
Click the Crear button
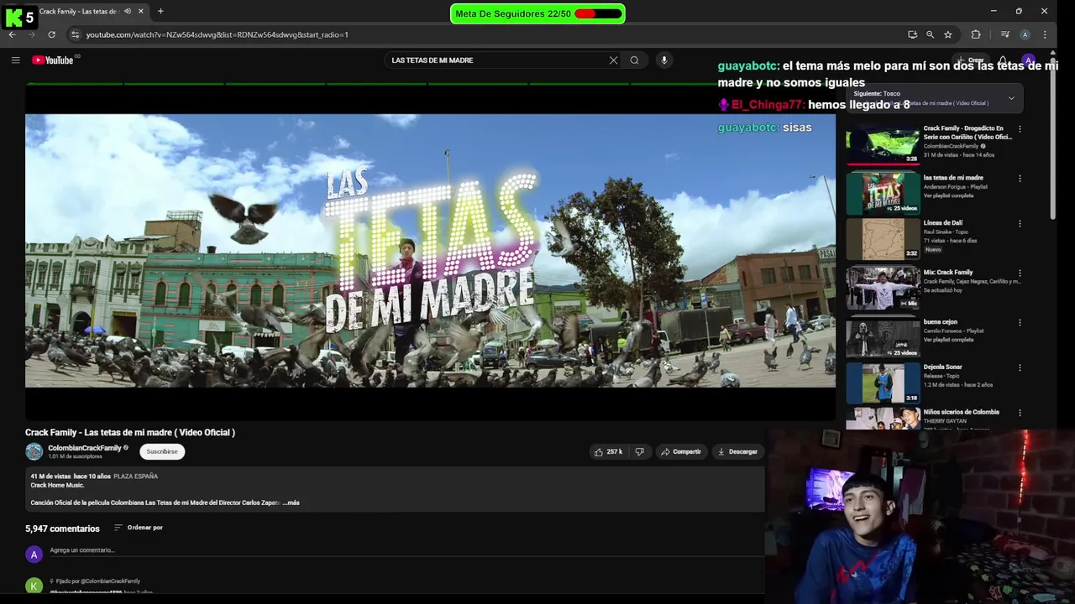click(971, 60)
